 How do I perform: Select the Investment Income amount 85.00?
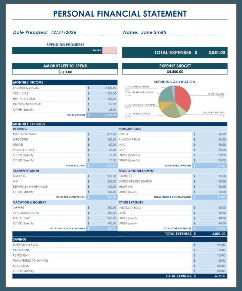[102, 104]
